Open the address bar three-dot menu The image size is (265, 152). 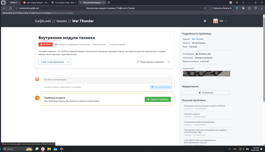[201, 8]
